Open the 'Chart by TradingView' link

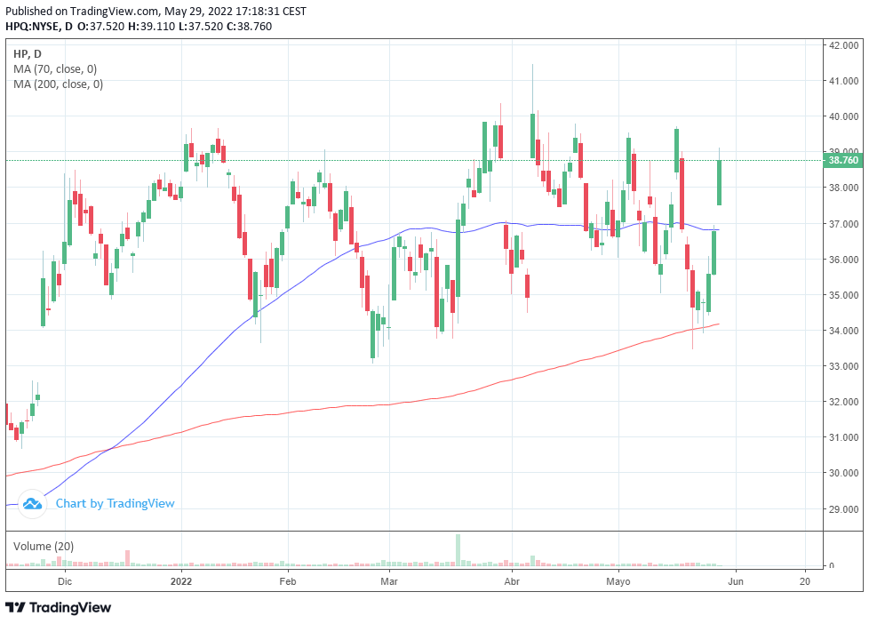point(115,504)
